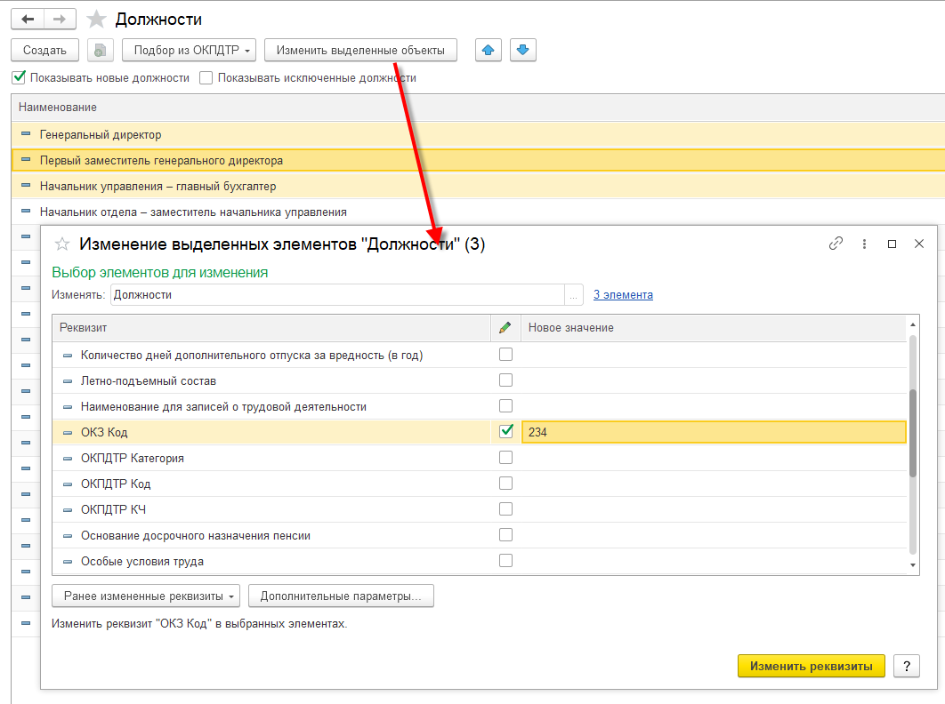Open the 3 элемента link
945x704 pixels.
(623, 294)
